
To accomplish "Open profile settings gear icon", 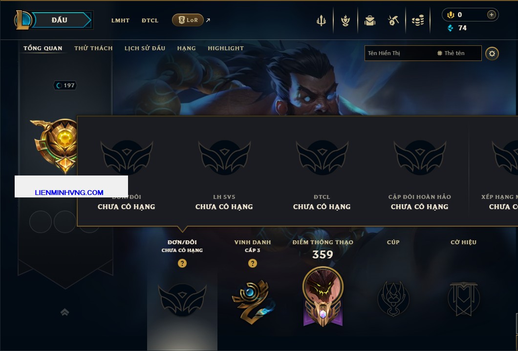I will pyautogui.click(x=492, y=54).
